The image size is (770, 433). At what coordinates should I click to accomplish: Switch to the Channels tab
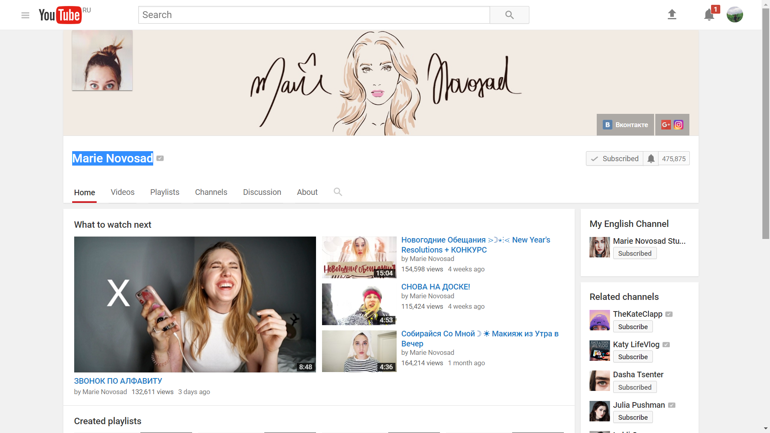[211, 192]
